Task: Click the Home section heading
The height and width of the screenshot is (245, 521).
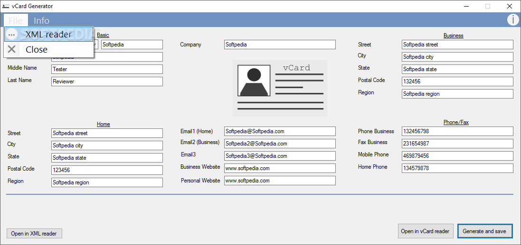Action: click(x=104, y=124)
